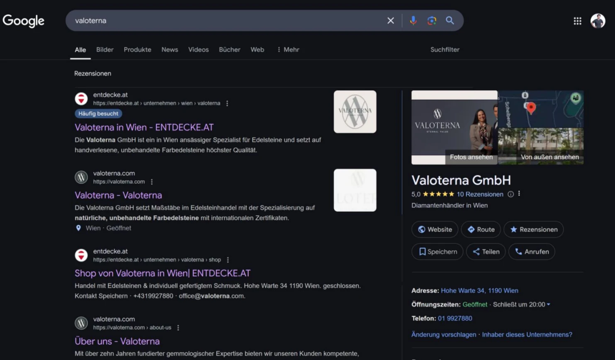This screenshot has height=360, width=615.
Task: Click the valoterna.com favicon of the second result
Action: click(81, 177)
